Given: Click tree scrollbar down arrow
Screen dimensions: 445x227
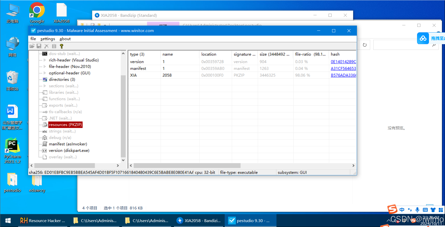Looking at the screenshot, I should [123, 160].
